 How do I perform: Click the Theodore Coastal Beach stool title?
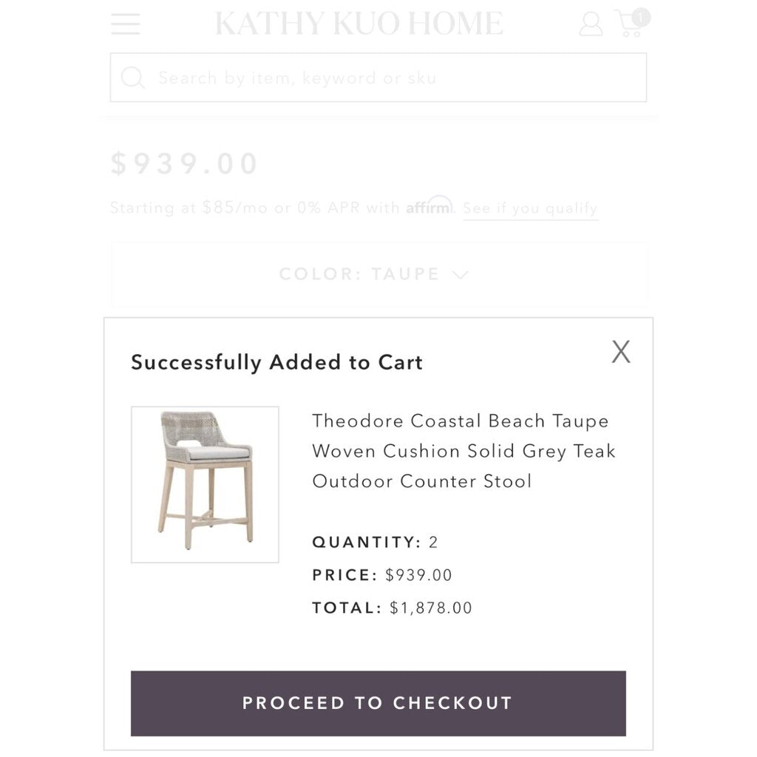point(464,451)
